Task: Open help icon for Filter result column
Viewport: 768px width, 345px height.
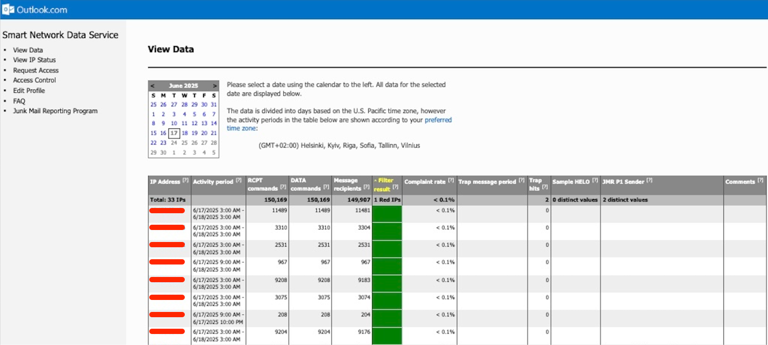Action: coord(396,187)
